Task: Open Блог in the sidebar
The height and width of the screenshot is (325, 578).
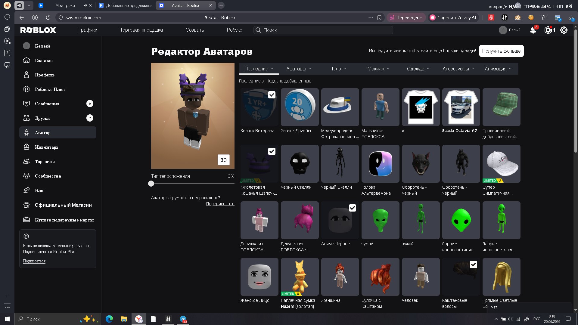Action: [58, 190]
